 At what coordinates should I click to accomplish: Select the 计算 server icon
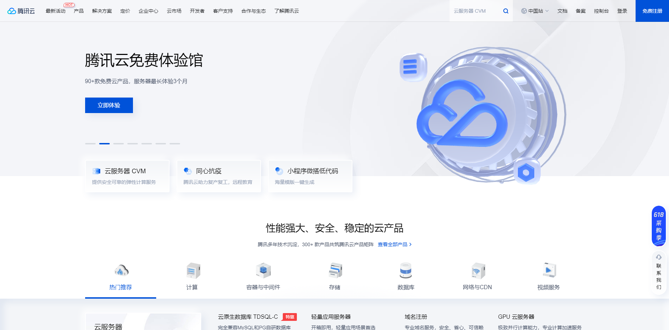193,270
